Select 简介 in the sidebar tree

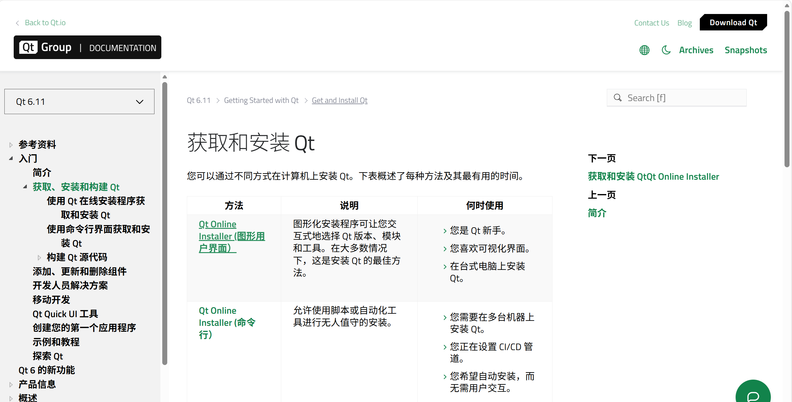point(42,173)
